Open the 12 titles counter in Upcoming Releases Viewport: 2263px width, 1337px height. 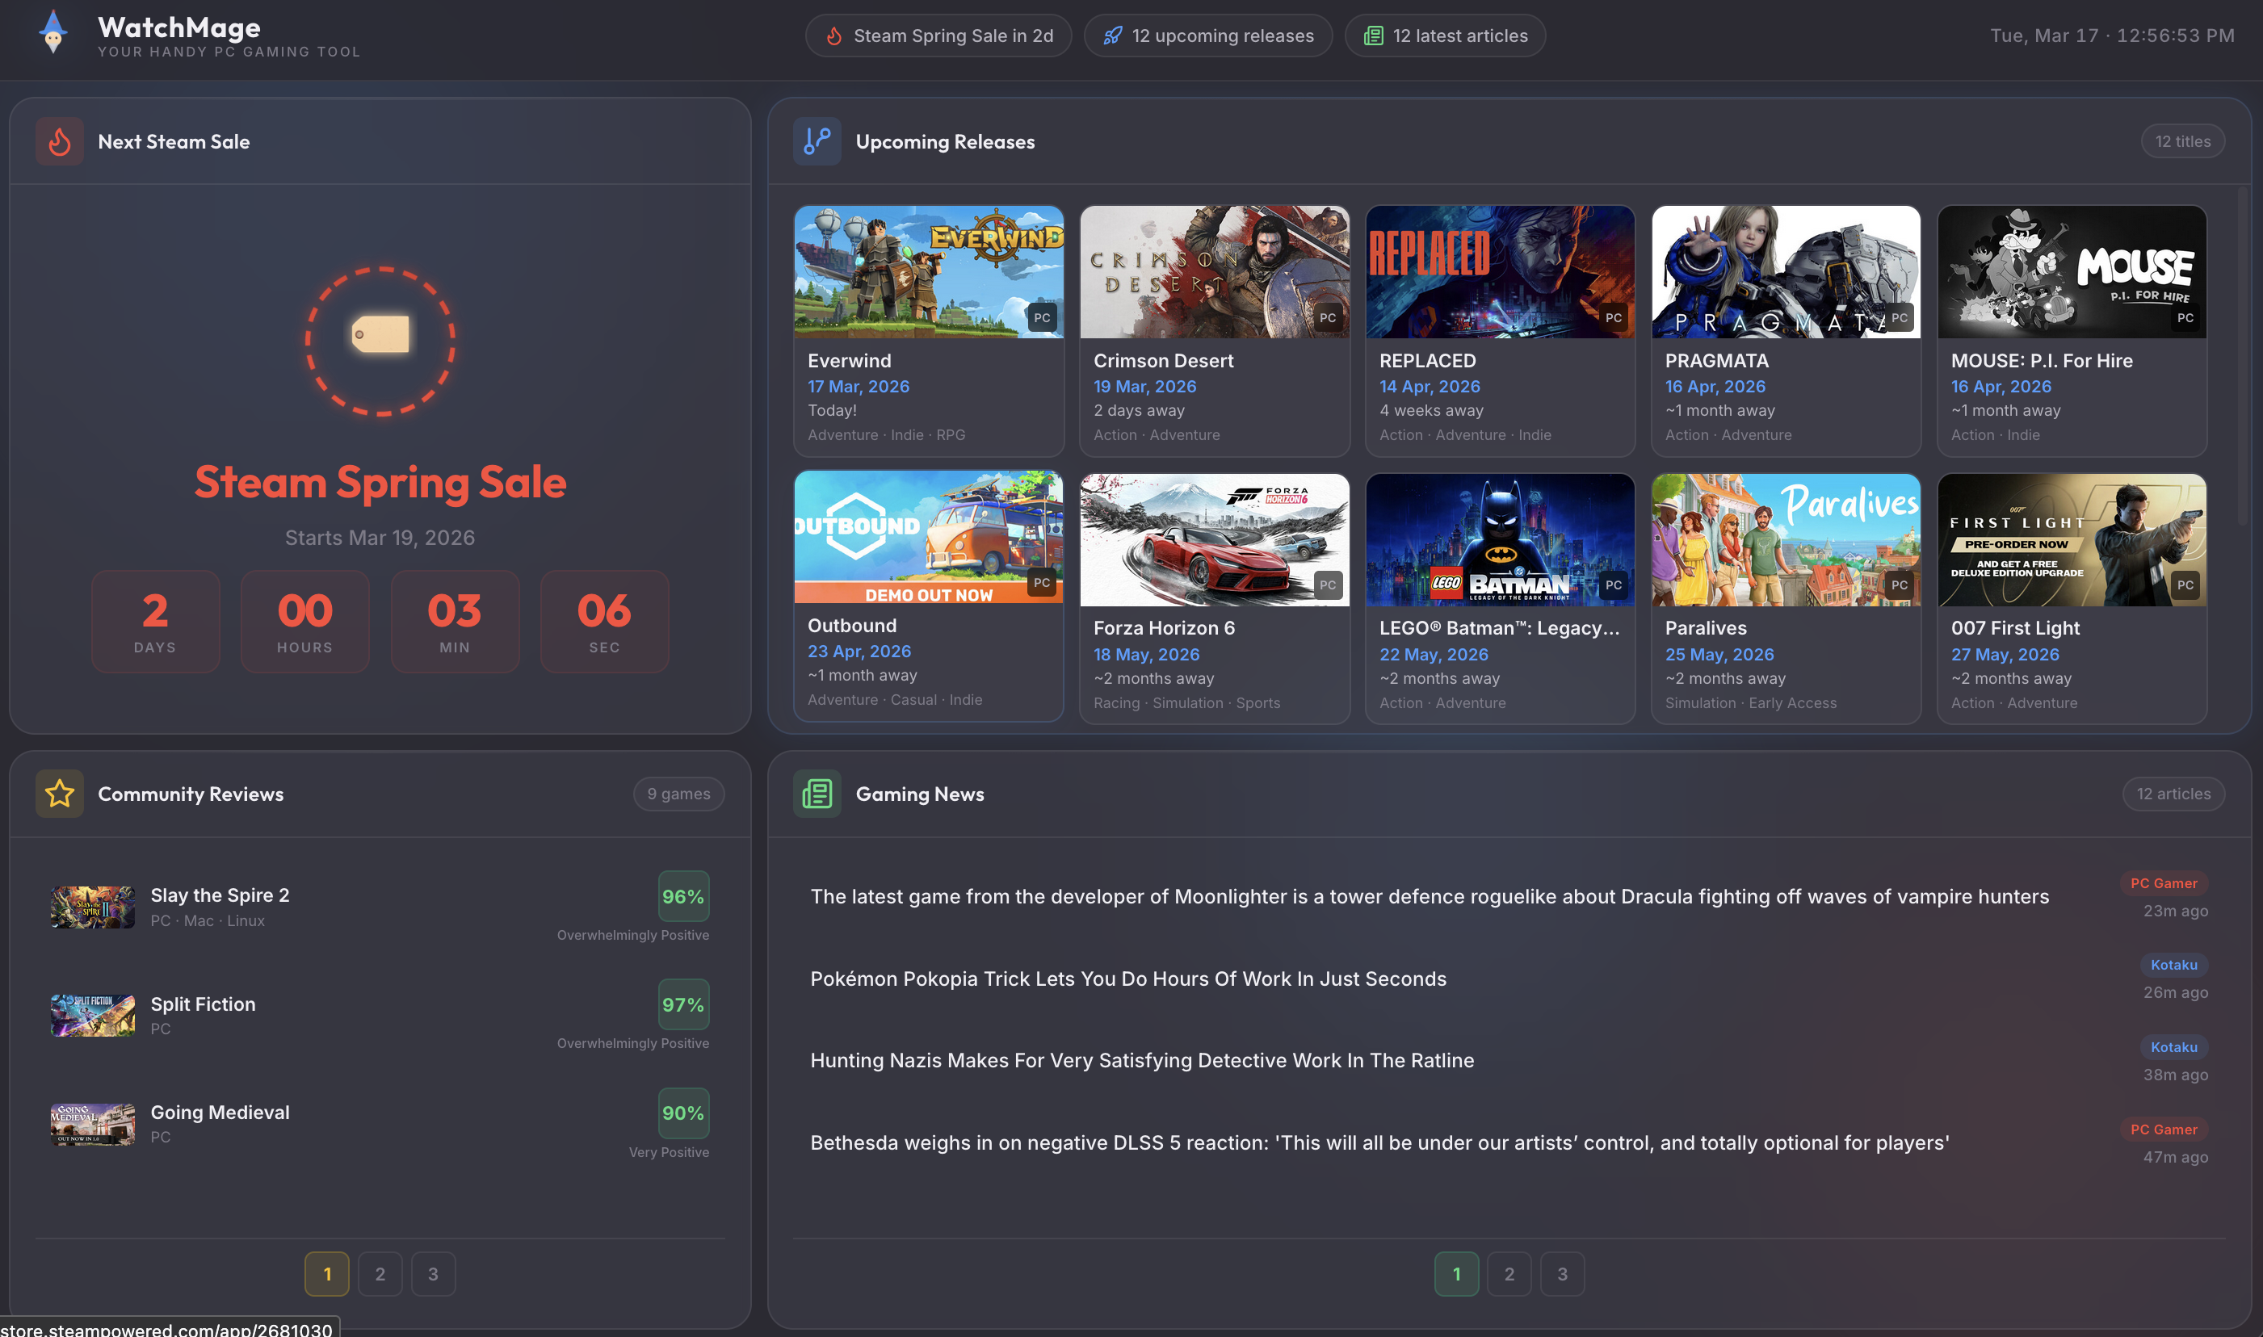pos(2182,141)
